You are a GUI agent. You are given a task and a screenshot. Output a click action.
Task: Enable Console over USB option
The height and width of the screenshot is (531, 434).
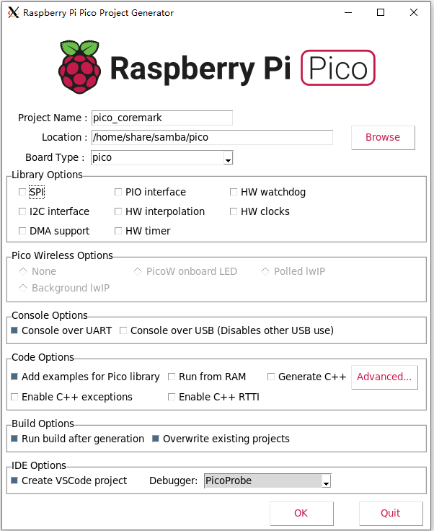(123, 330)
